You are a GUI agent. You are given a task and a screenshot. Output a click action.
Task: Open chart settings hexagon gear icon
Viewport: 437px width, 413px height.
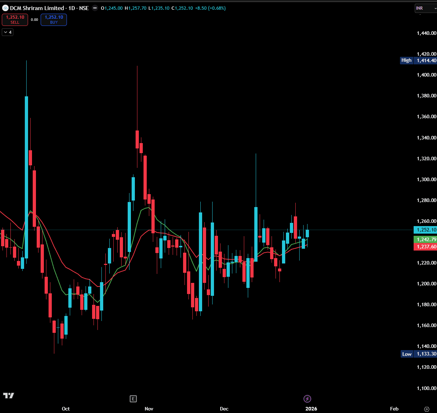(x=427, y=409)
